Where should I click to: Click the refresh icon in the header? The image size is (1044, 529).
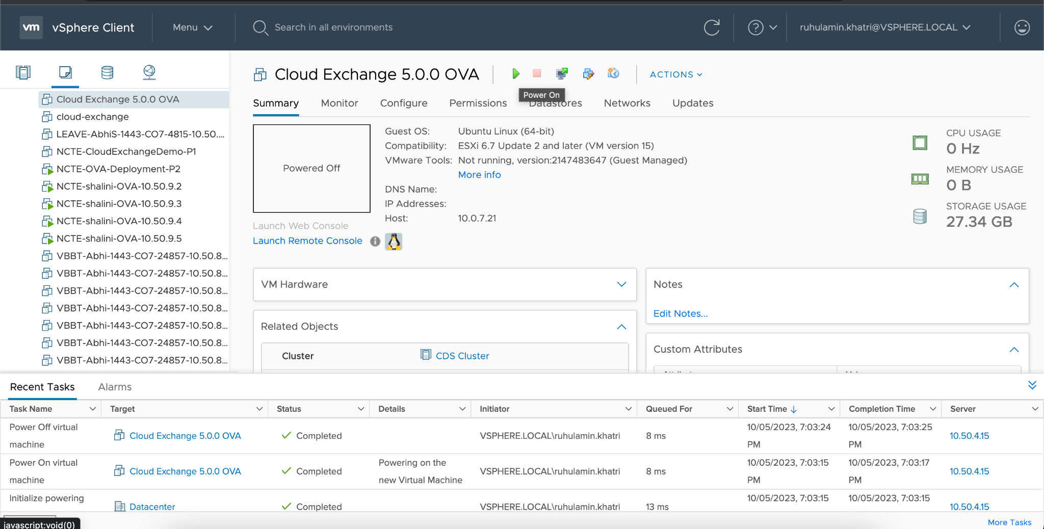(x=712, y=28)
